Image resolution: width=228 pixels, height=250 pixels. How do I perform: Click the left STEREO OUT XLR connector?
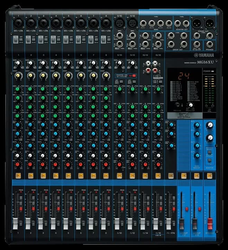click(197, 23)
